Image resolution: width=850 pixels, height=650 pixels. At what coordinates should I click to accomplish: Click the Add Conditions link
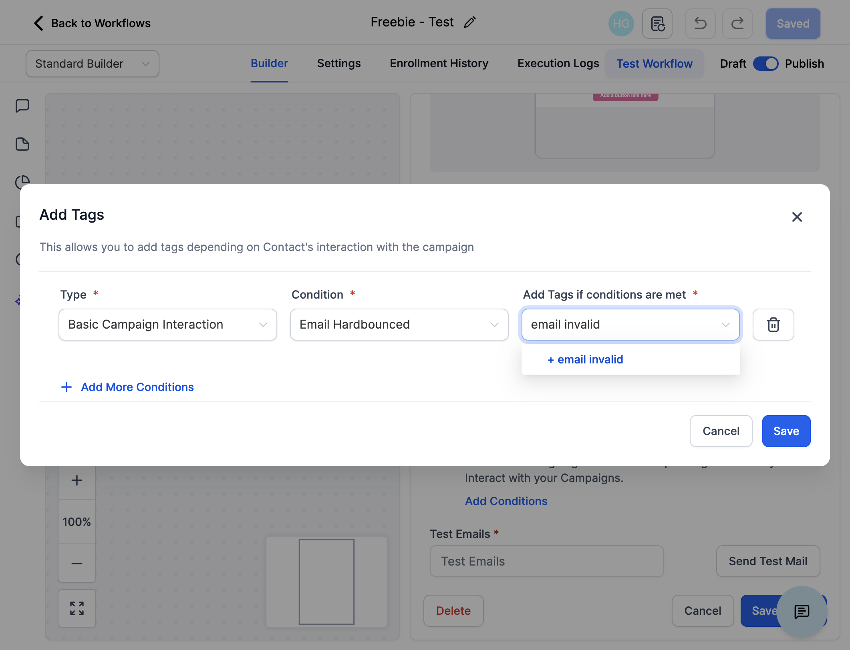506,501
